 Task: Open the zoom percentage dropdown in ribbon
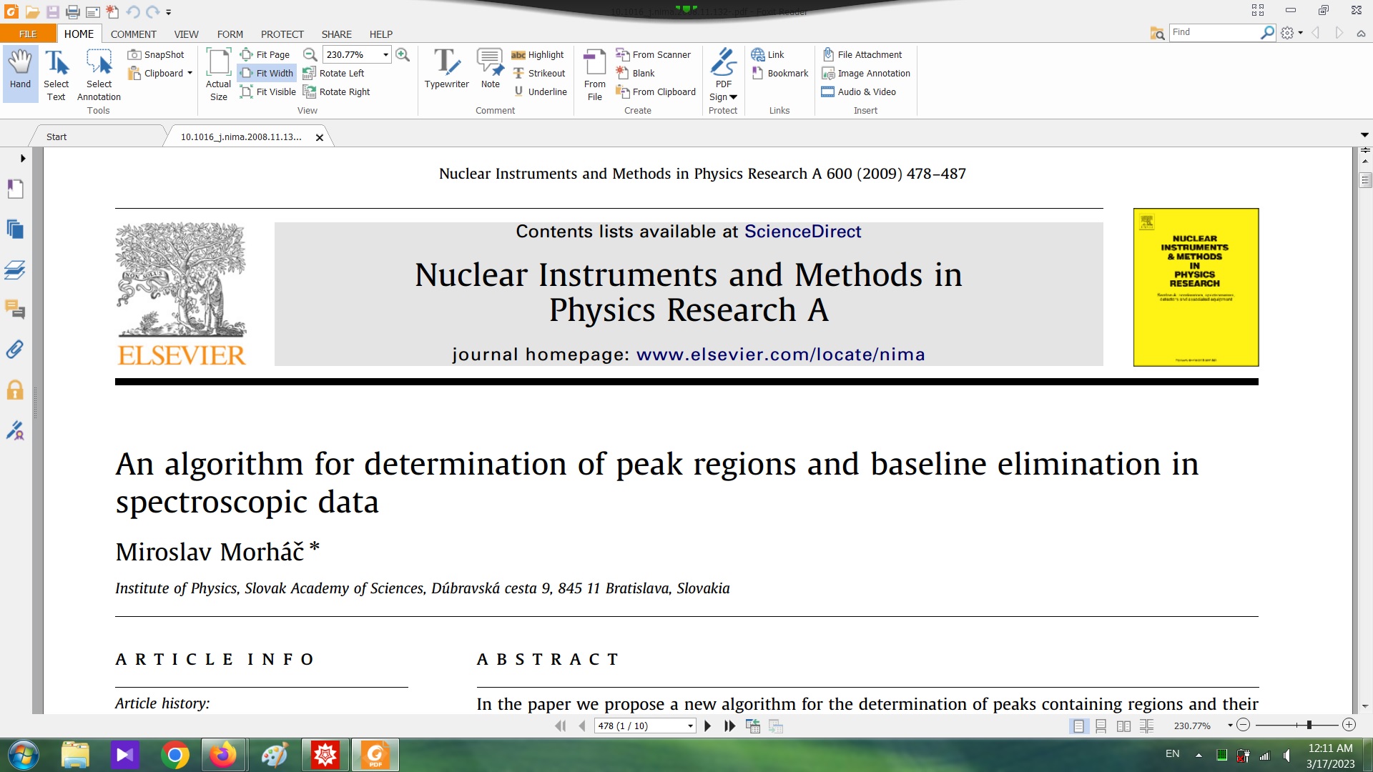pos(385,54)
